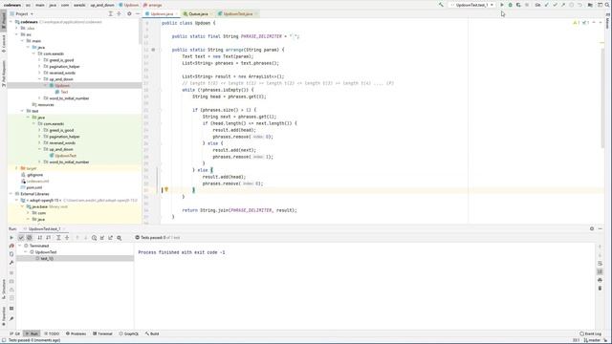Toggle Show Ignored tests button
The image size is (612, 344).
30,237
